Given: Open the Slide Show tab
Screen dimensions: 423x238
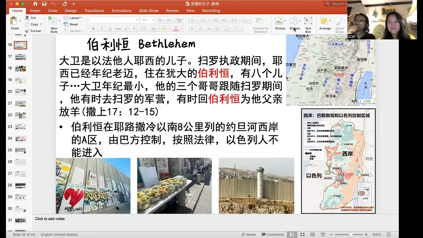Looking at the screenshot, I should point(148,11).
